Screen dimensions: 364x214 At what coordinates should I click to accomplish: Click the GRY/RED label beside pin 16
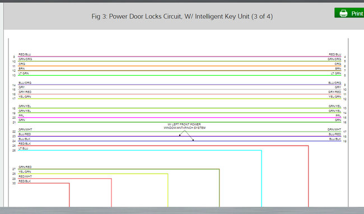coord(25,92)
